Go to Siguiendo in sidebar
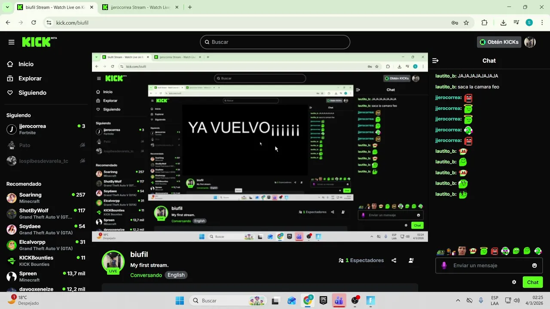This screenshot has height=309, width=550. 32,93
